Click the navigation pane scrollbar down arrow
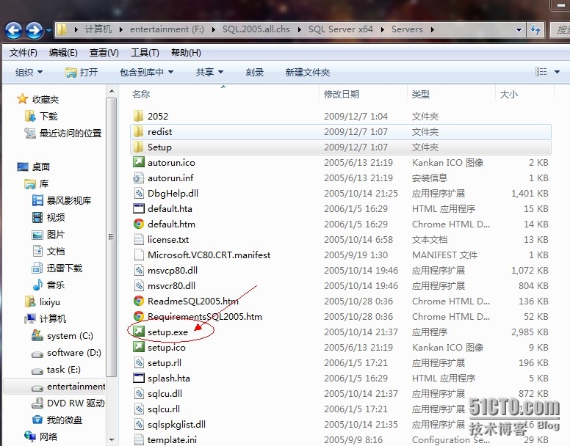This screenshot has height=446, width=570. 112,440
